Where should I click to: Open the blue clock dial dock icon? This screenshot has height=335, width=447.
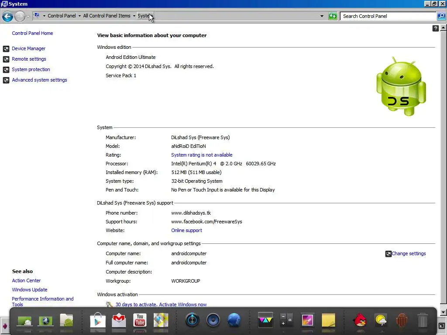tap(193, 320)
